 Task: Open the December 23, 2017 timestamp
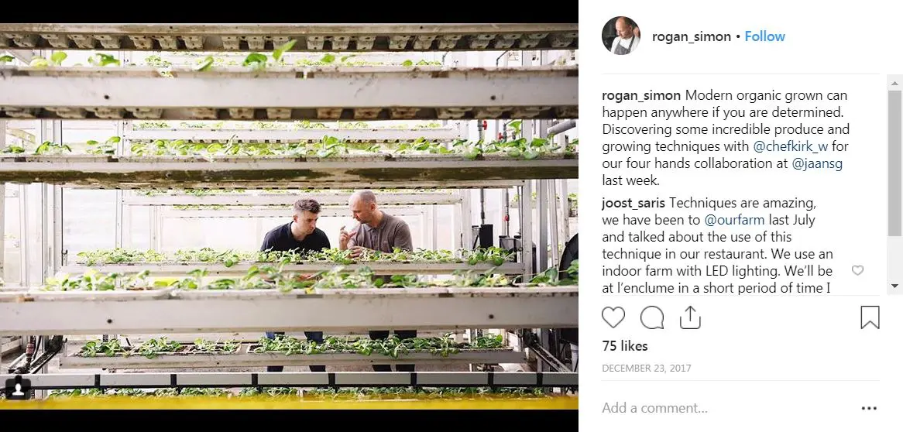coord(646,368)
